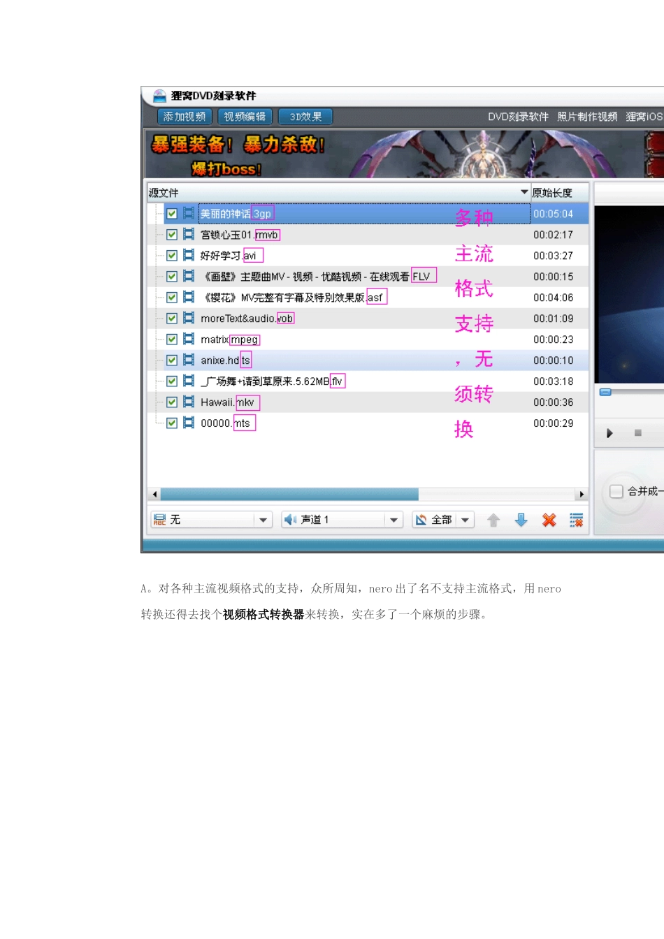Click the preview playback slider handle

pyautogui.click(x=606, y=392)
